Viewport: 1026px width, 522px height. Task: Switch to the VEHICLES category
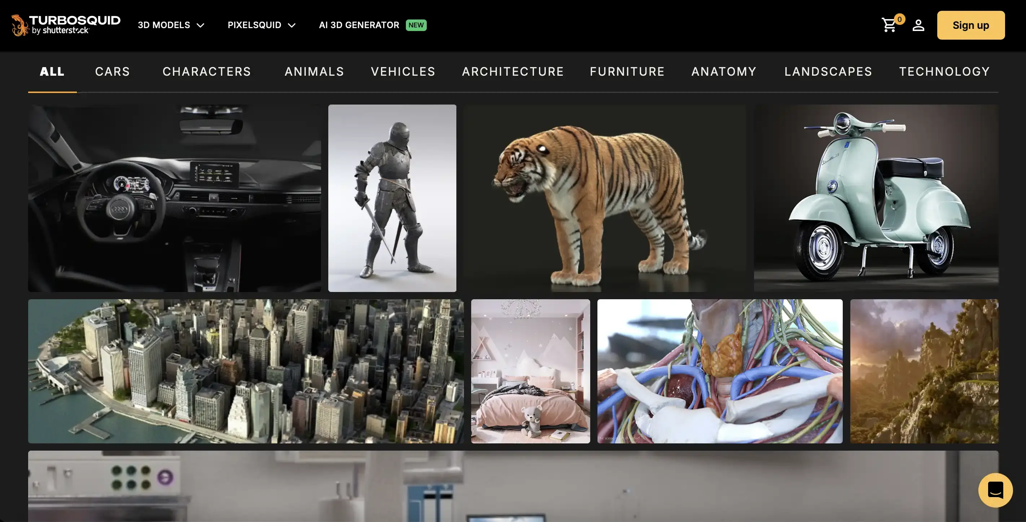(403, 72)
